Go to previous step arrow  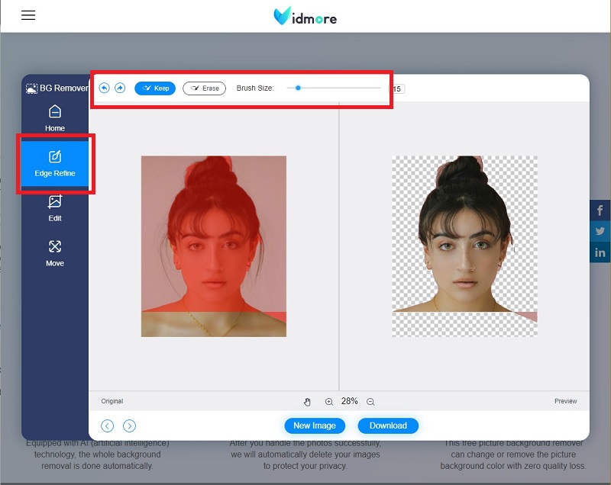108,426
